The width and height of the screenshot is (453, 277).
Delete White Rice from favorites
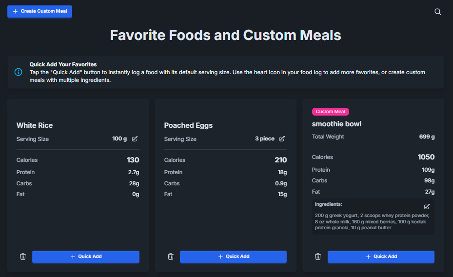pyautogui.click(x=23, y=257)
